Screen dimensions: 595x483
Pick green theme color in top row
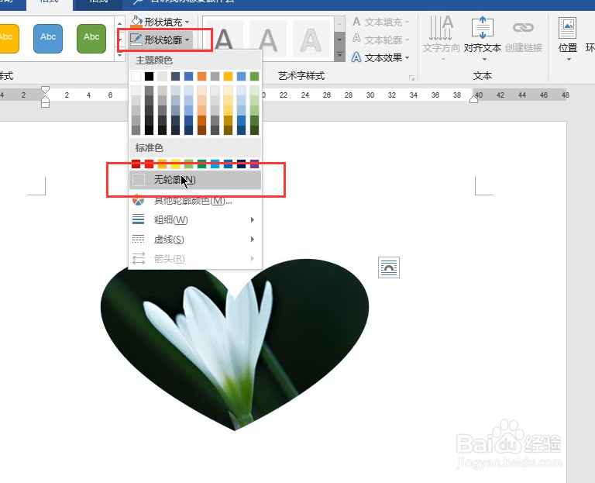coord(255,76)
